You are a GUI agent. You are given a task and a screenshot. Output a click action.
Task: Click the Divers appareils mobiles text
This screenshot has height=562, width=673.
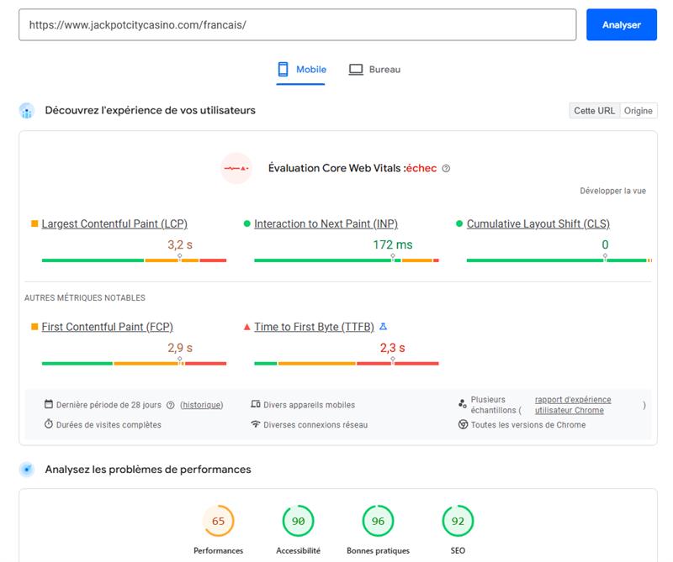coord(309,405)
